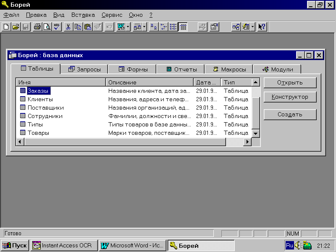Viewport: 336px width, 252px height.
Task: Click the New Database toolbar icon
Action: pos(6,27)
